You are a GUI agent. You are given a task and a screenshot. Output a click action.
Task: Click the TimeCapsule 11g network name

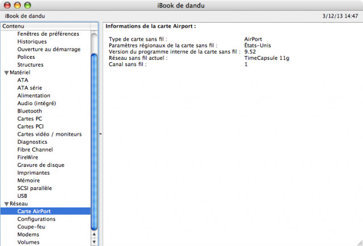click(x=267, y=58)
